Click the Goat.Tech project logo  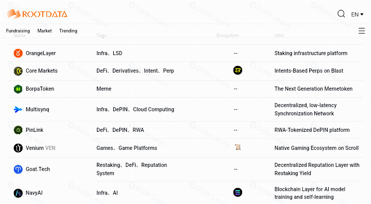pos(18,169)
